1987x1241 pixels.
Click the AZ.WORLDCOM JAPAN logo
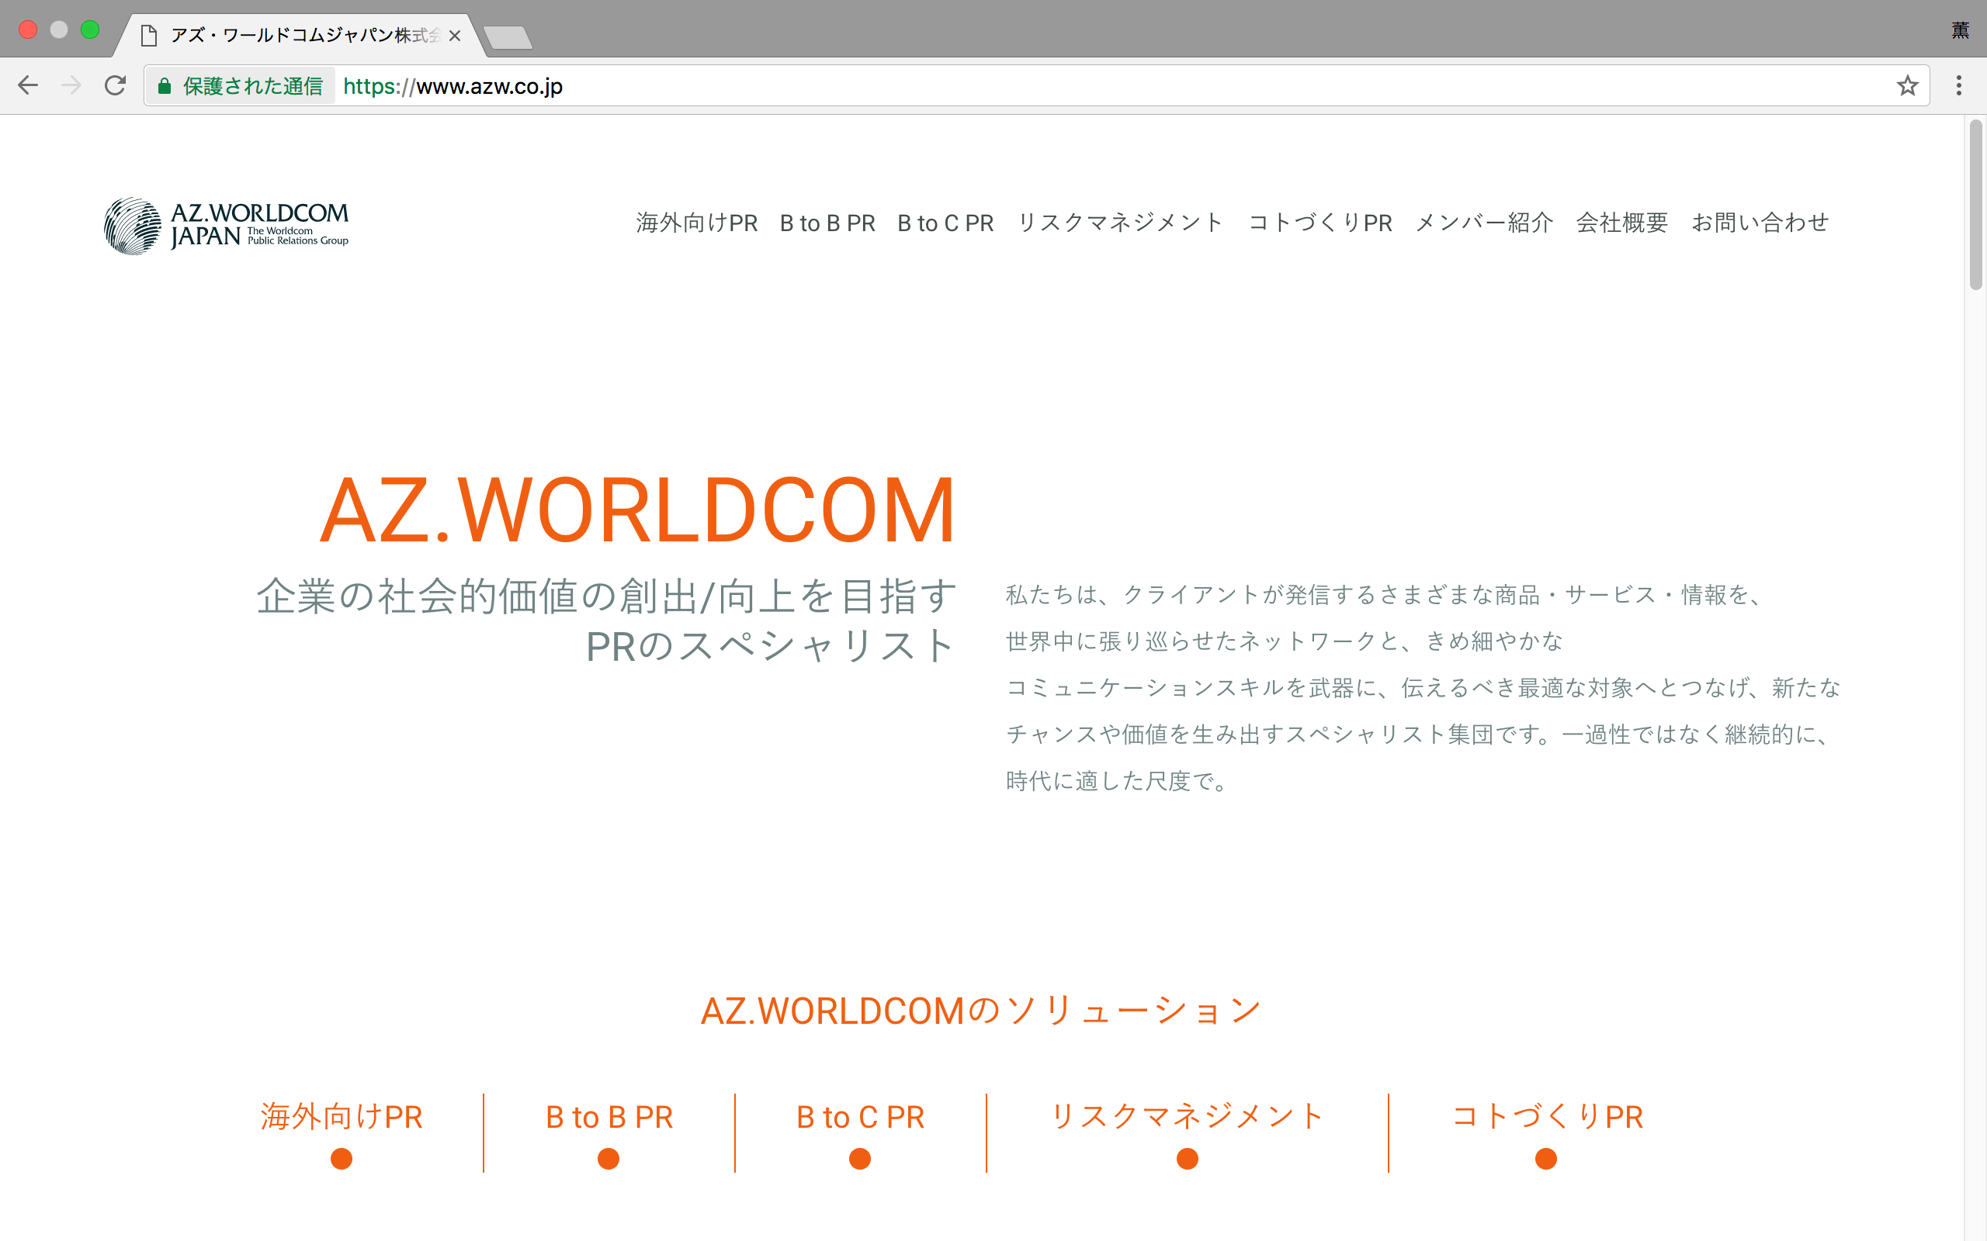[x=227, y=226]
